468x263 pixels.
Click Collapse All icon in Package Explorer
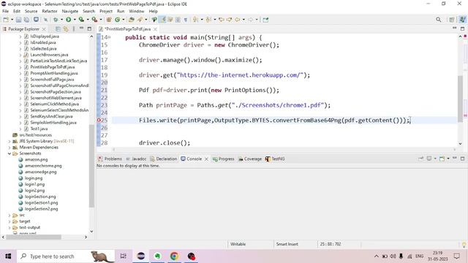pyautogui.click(x=58, y=29)
